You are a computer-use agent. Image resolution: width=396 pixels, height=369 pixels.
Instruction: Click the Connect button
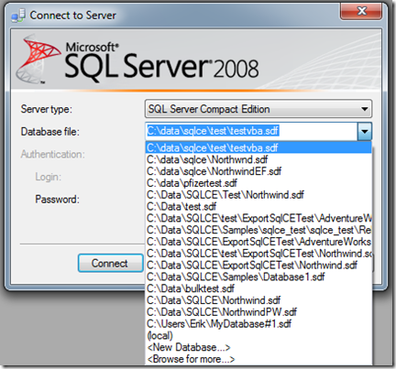(x=110, y=263)
